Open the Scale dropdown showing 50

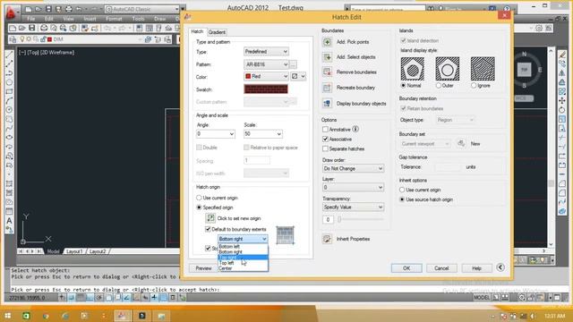(x=262, y=134)
